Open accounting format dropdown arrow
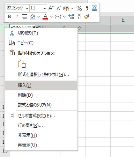Viewport: 134px width, 157px height. coord(72,8)
